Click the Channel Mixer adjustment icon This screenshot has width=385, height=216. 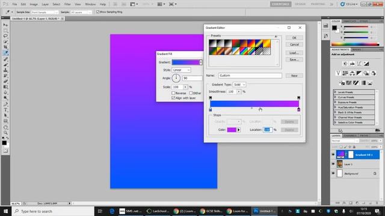[x=373, y=73]
